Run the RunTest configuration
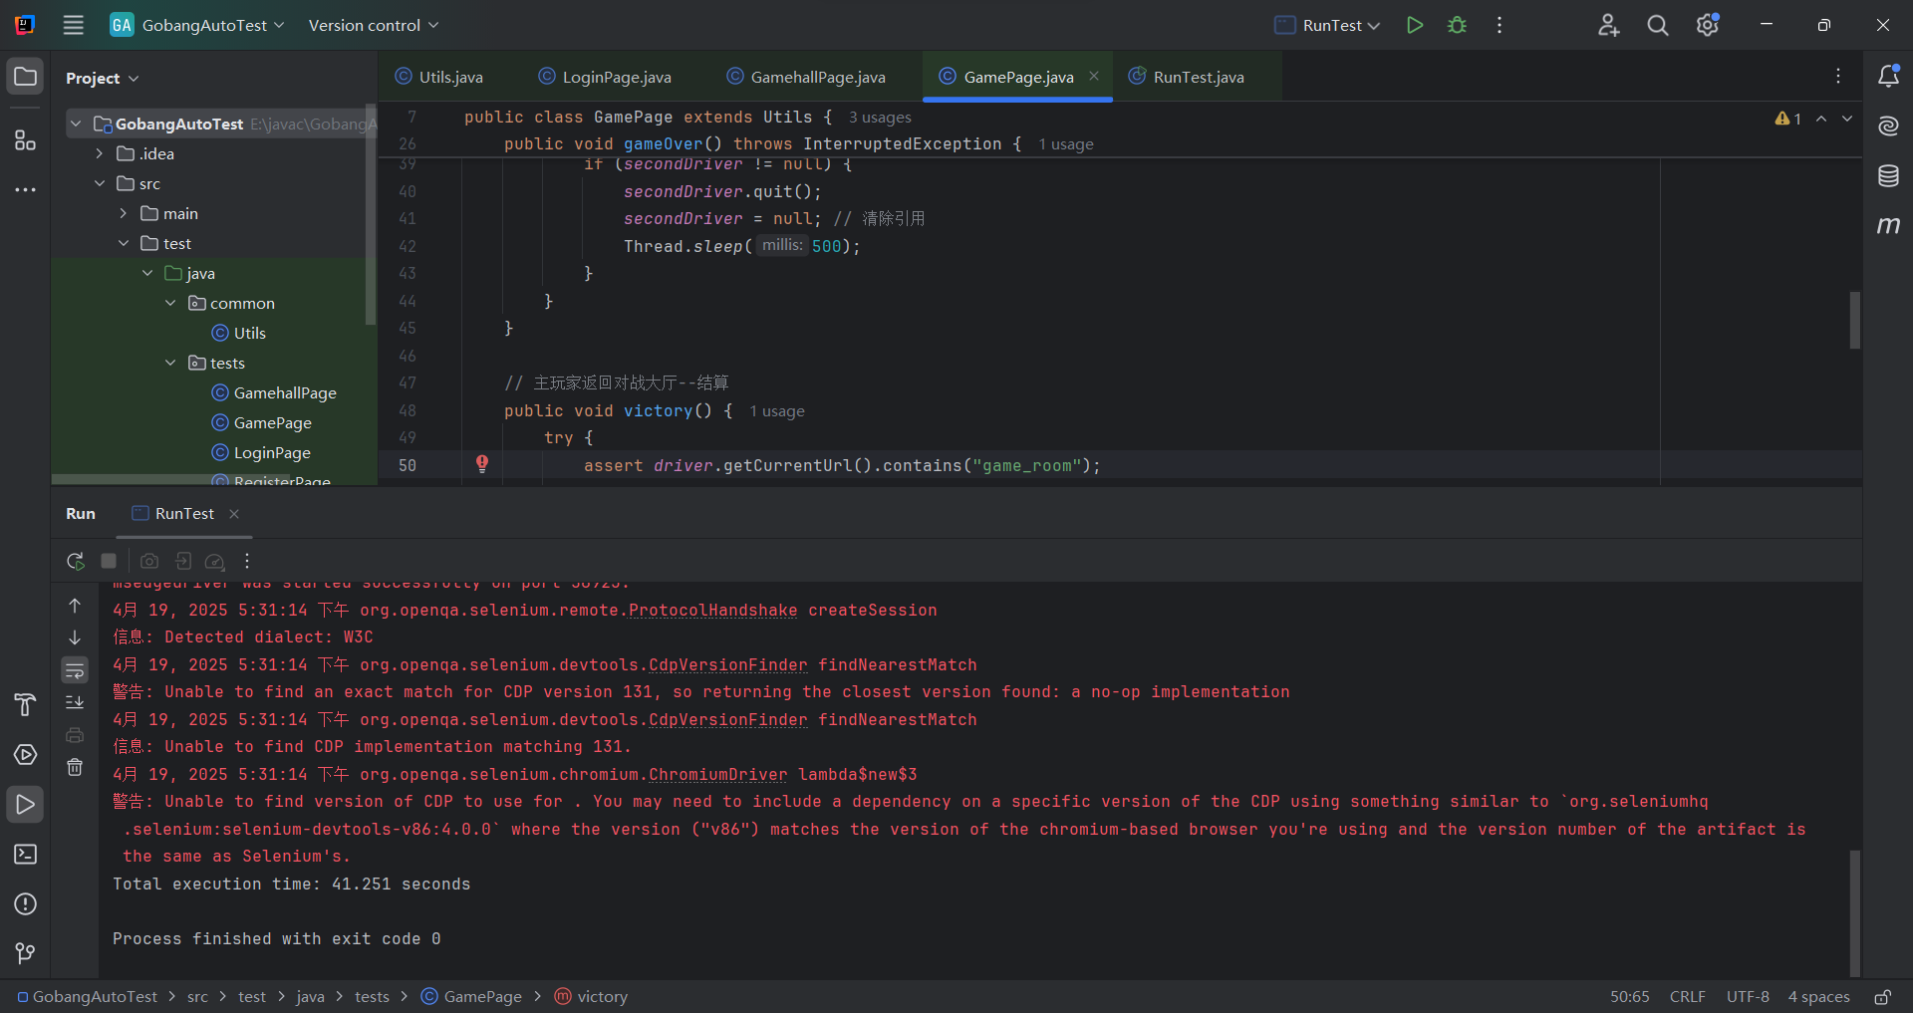The height and width of the screenshot is (1013, 1913). pos(1414,25)
